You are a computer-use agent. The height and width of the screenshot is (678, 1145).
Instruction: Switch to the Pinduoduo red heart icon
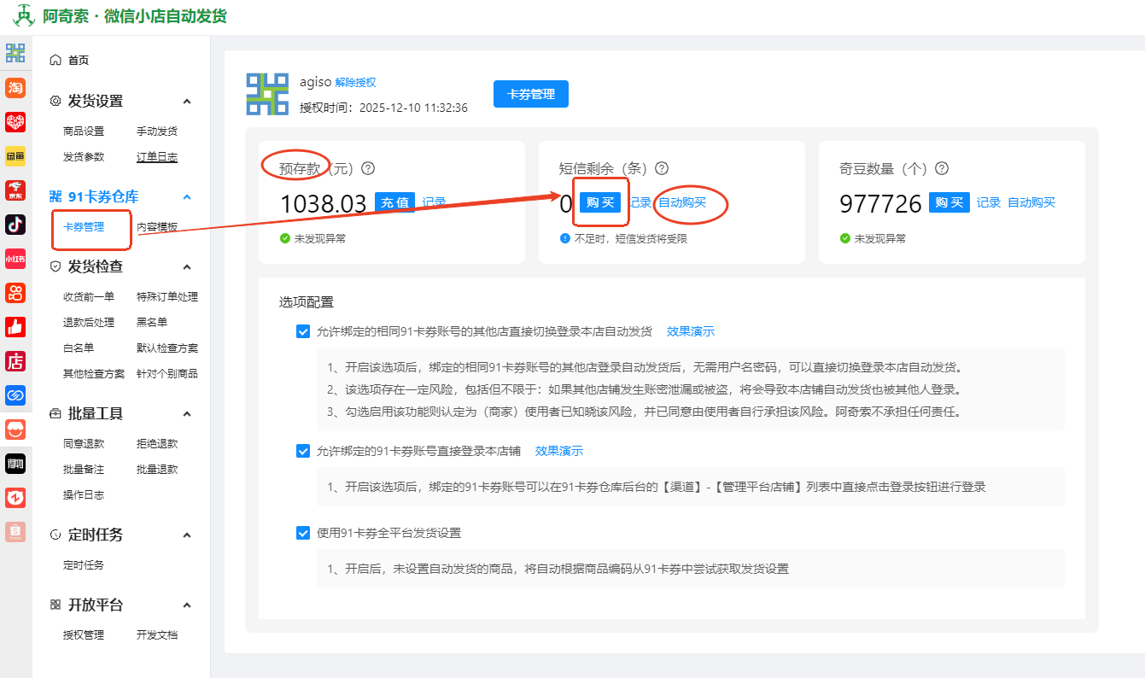coord(15,122)
